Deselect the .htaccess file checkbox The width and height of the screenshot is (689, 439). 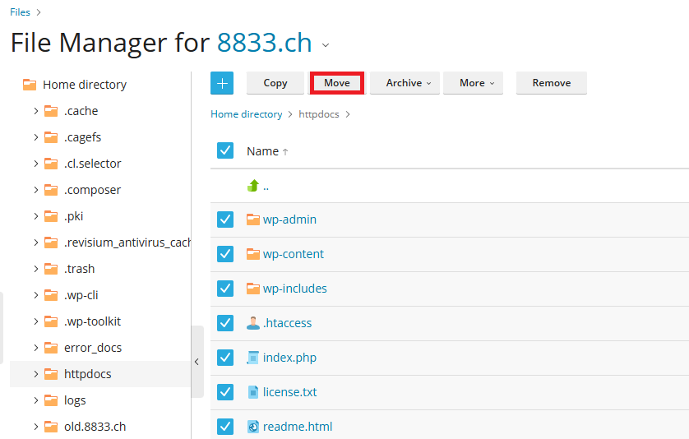point(225,323)
